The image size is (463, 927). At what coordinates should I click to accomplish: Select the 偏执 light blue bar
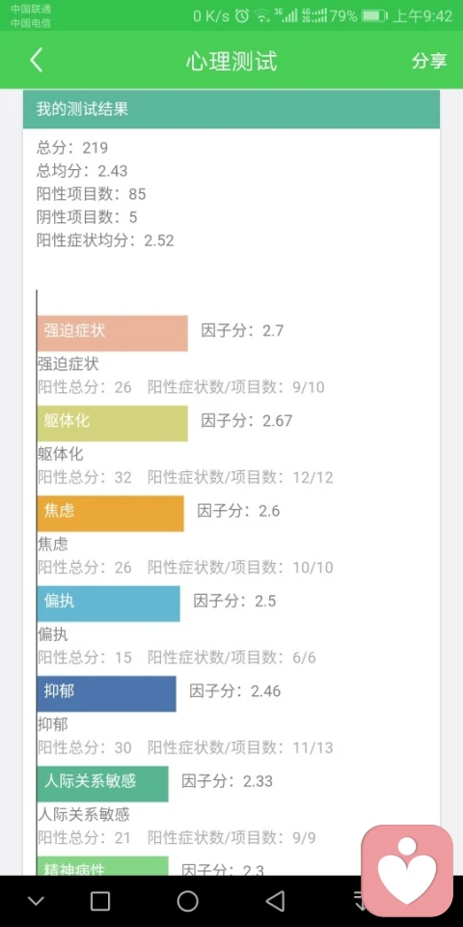point(109,604)
